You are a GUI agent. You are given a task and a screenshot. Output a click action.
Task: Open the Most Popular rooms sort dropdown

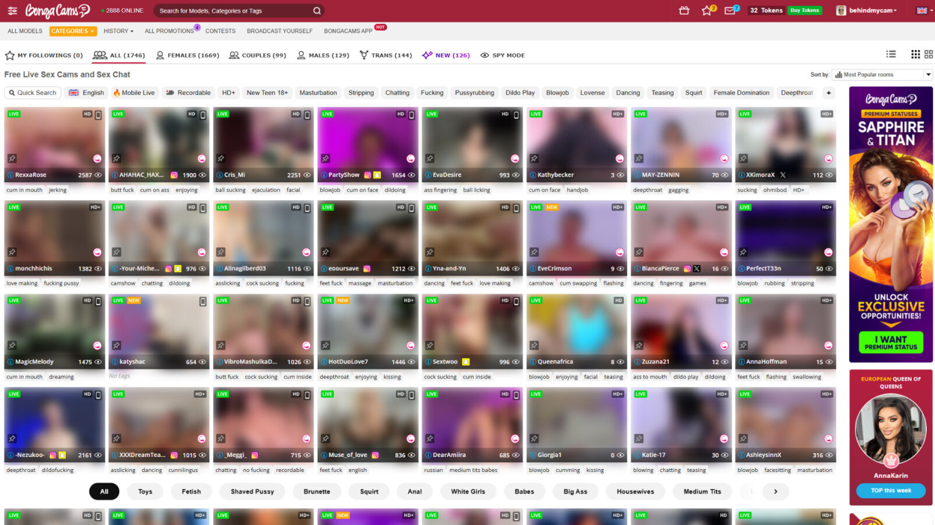click(x=883, y=75)
